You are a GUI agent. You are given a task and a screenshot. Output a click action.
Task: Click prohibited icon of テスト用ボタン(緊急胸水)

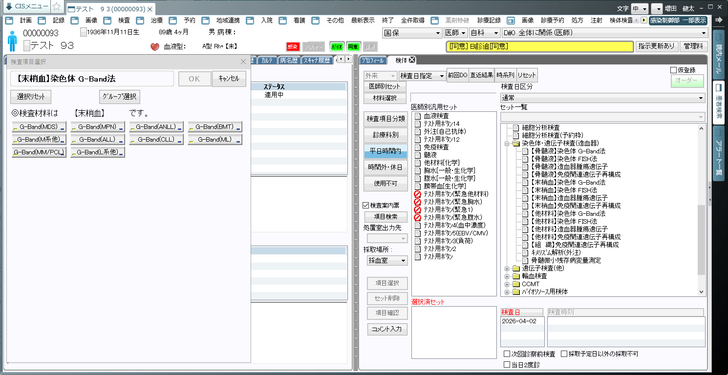[417, 202]
